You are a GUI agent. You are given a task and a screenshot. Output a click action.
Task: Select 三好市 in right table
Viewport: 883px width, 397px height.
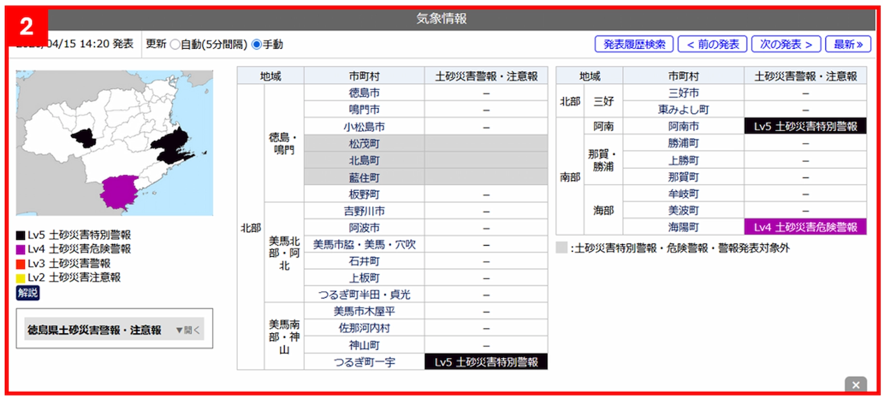tap(684, 93)
